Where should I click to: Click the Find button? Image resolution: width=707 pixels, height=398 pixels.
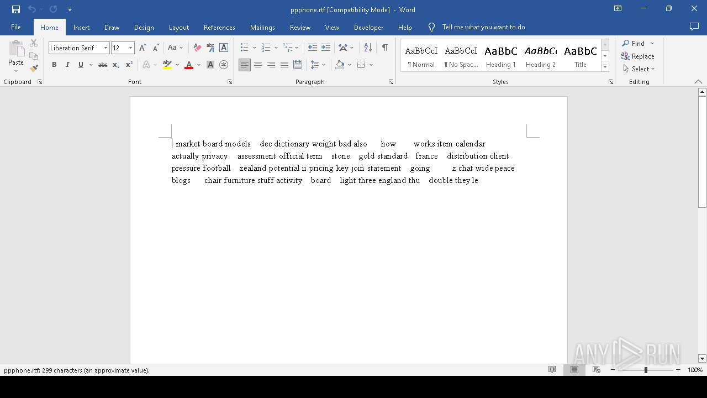click(x=634, y=43)
